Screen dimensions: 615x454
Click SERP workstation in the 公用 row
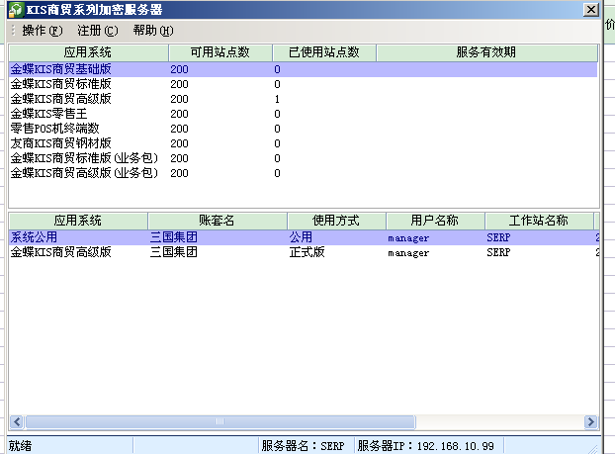[498, 237]
